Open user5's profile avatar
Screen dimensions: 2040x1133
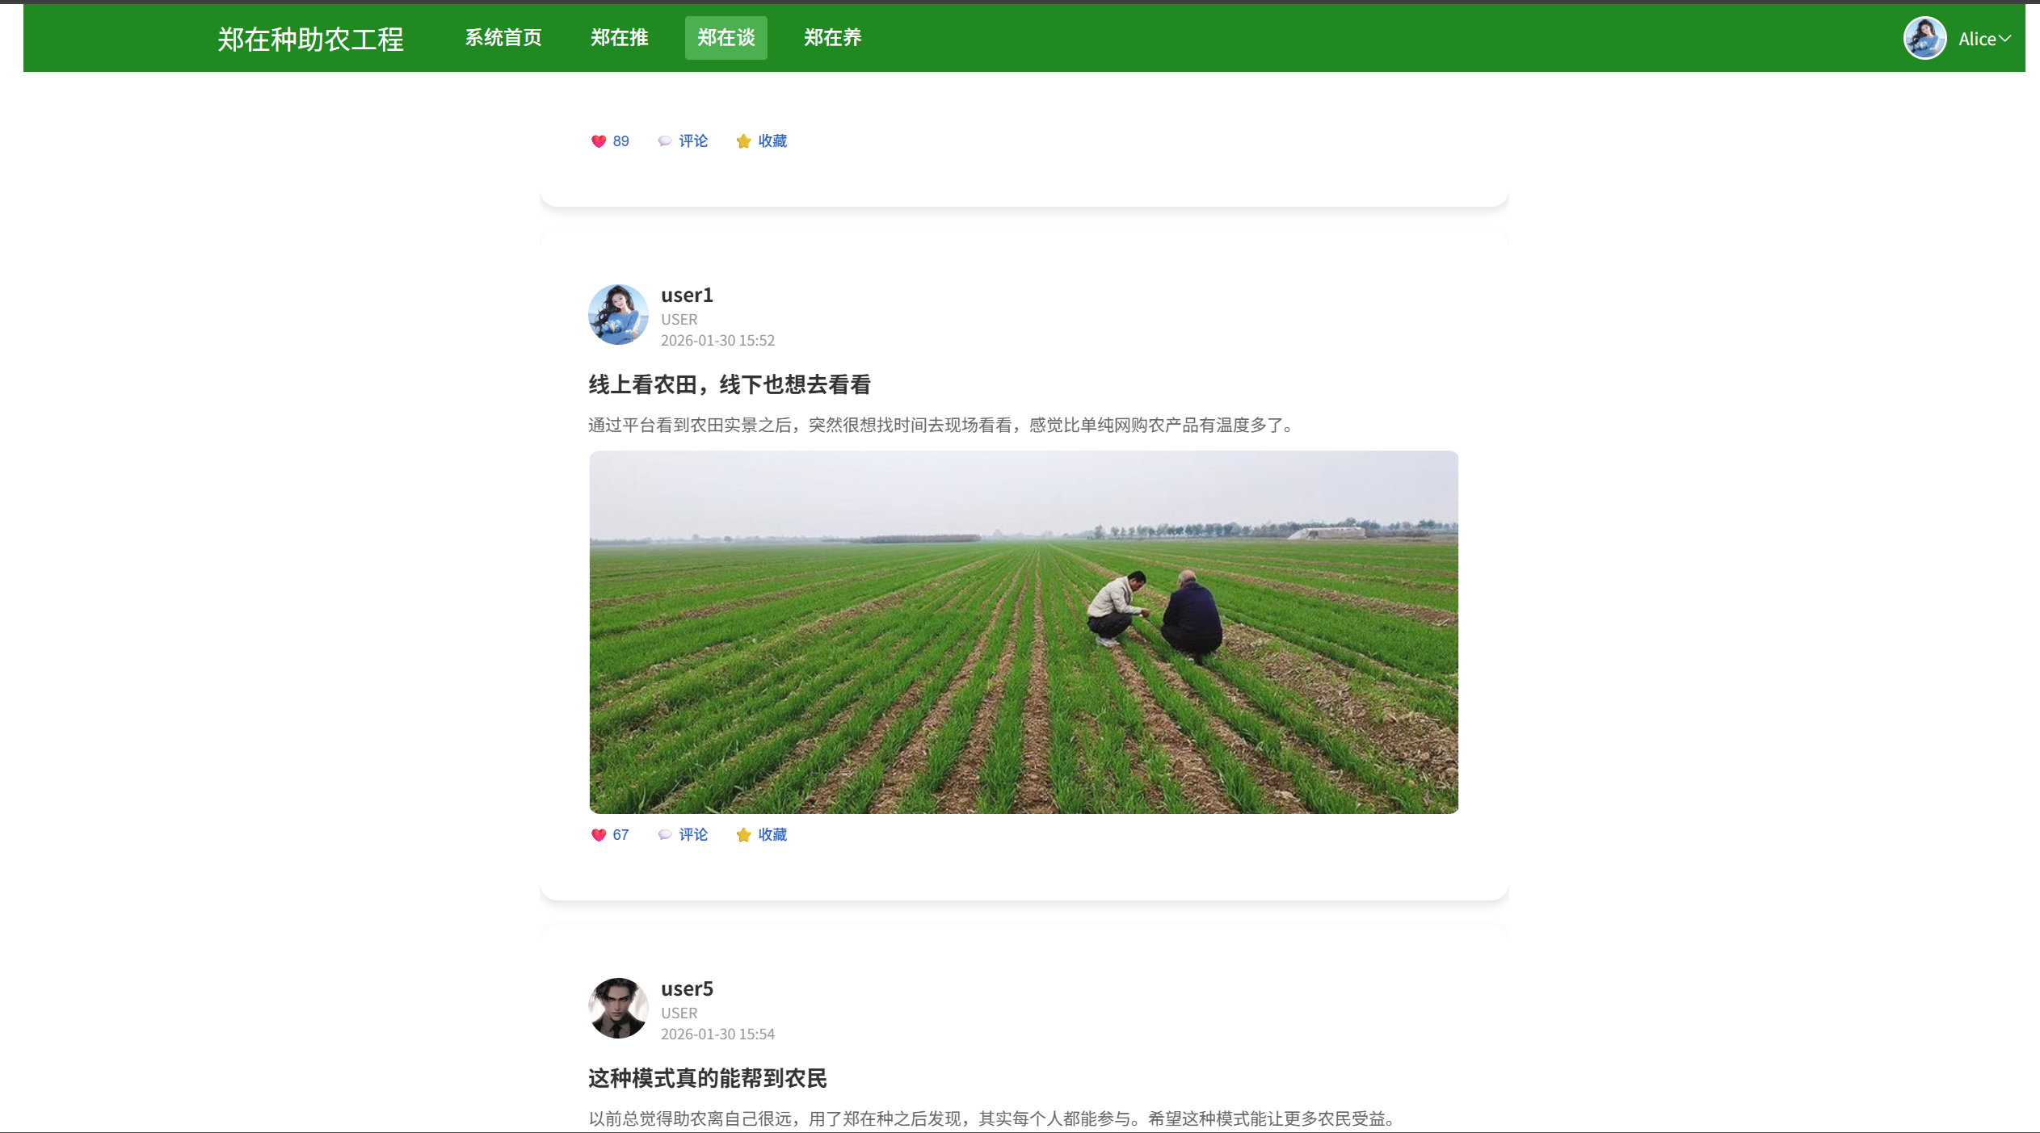coord(618,1009)
